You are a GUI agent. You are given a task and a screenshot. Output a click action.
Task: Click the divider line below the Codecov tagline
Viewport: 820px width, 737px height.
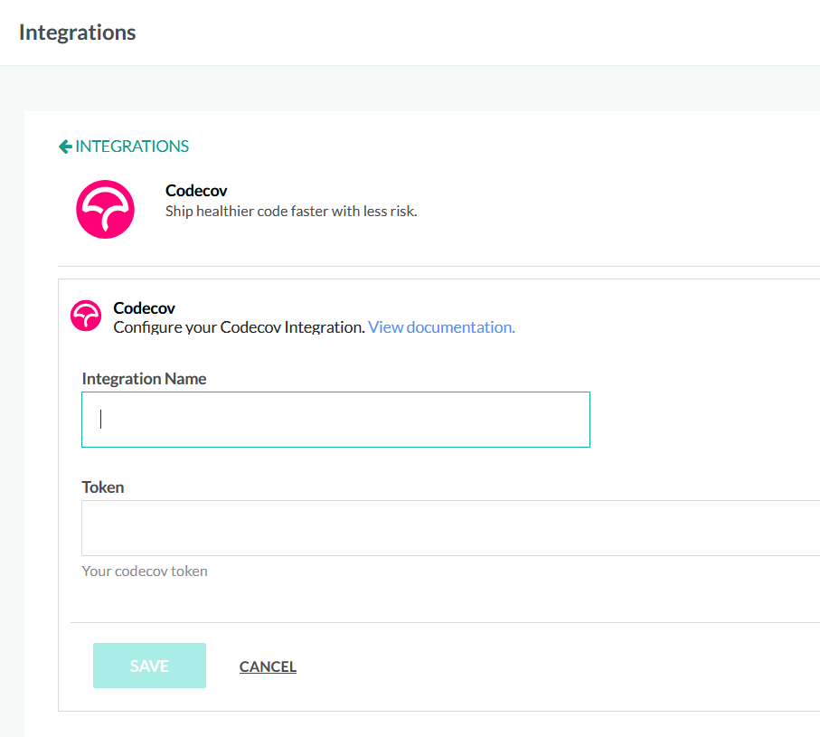[438, 266]
